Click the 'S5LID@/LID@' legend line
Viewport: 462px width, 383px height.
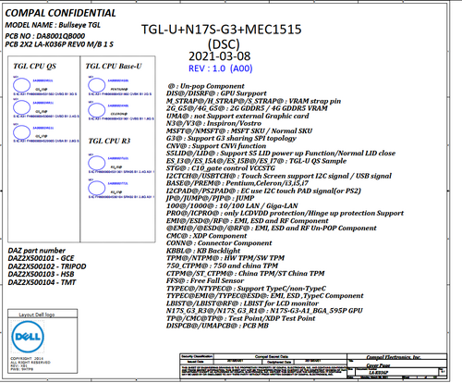[x=281, y=154]
